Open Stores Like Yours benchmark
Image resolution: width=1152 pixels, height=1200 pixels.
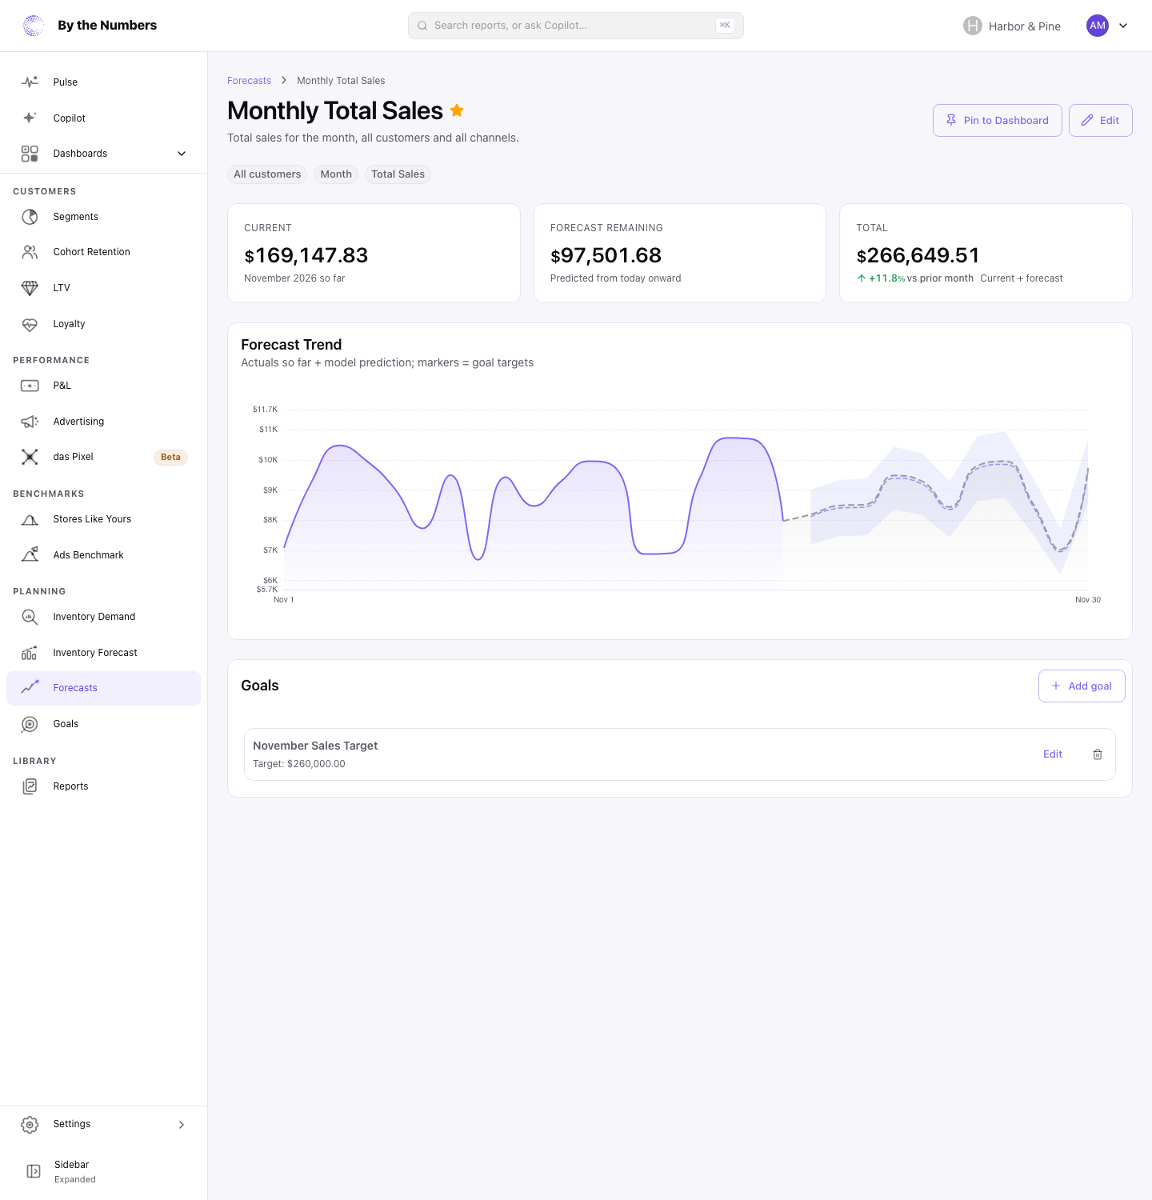[103, 519]
